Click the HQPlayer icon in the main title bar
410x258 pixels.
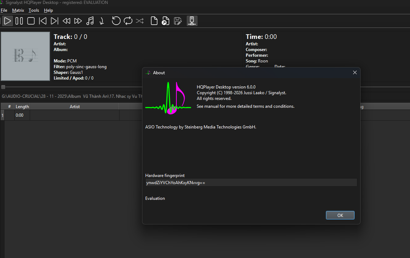pyautogui.click(x=2, y=2)
